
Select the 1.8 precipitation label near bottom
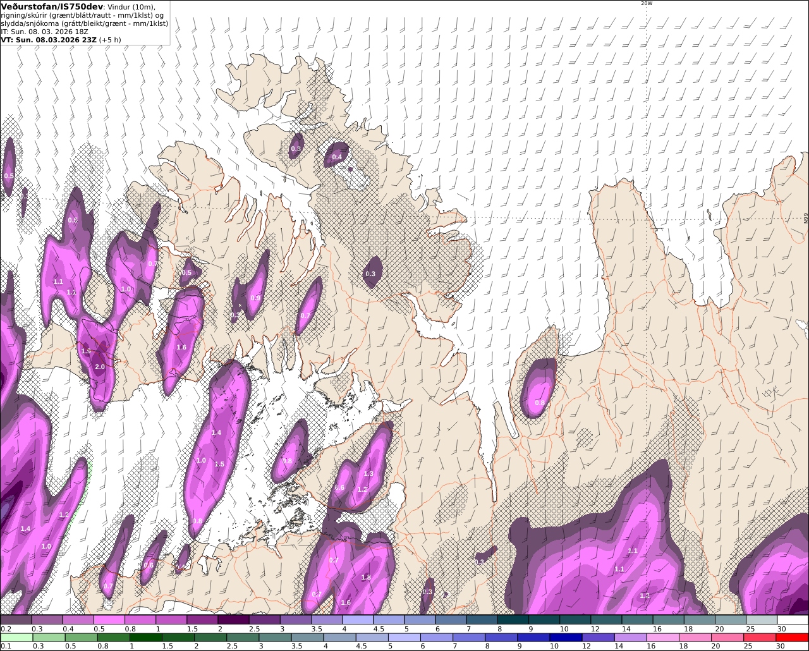(366, 577)
